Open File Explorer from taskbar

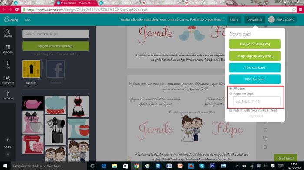tap(115, 166)
